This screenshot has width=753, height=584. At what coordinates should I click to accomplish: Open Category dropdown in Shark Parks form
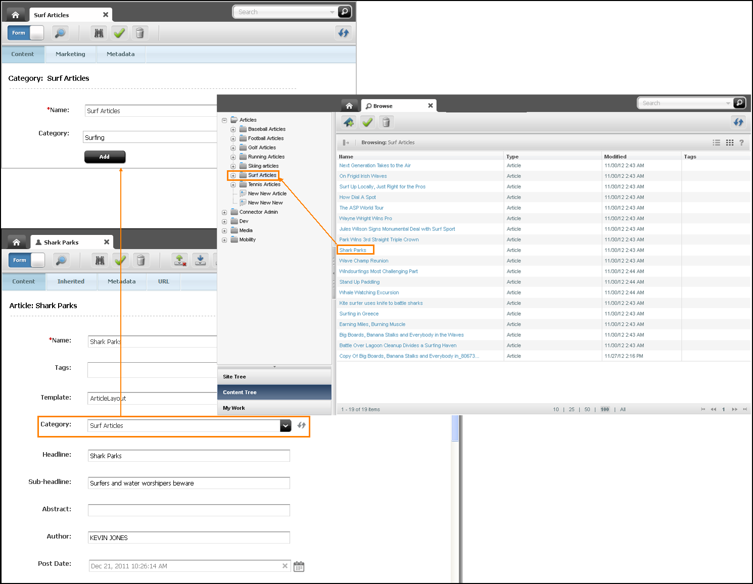(x=286, y=425)
